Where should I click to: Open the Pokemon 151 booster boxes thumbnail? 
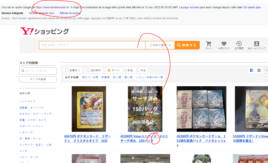pos(202,109)
